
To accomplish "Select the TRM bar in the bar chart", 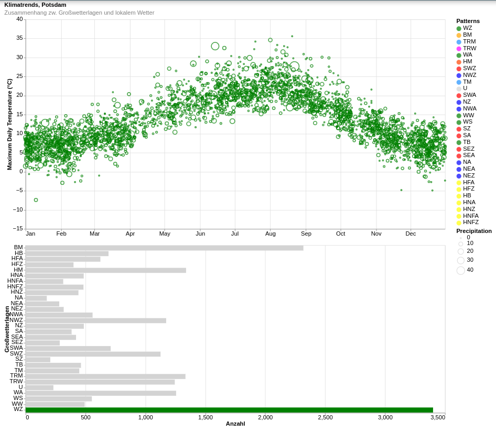I will coord(105,376).
